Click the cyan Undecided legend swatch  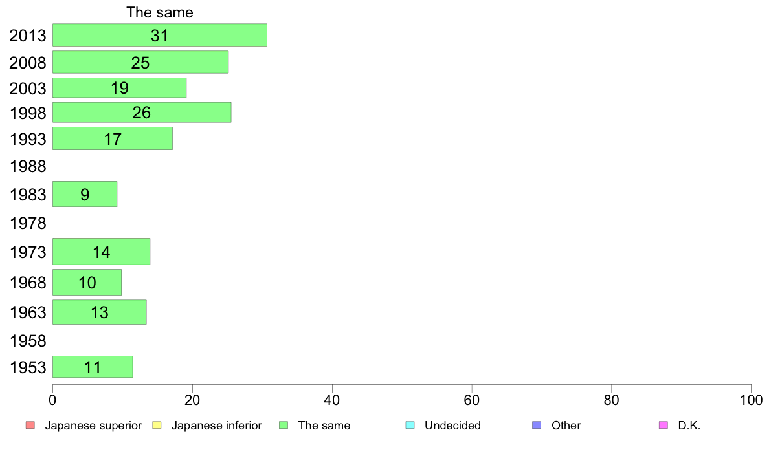tap(410, 425)
